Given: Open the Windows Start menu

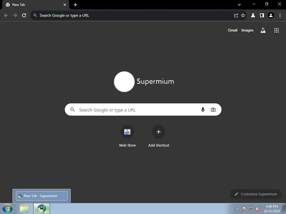Looking at the screenshot, I should [x=8, y=208].
